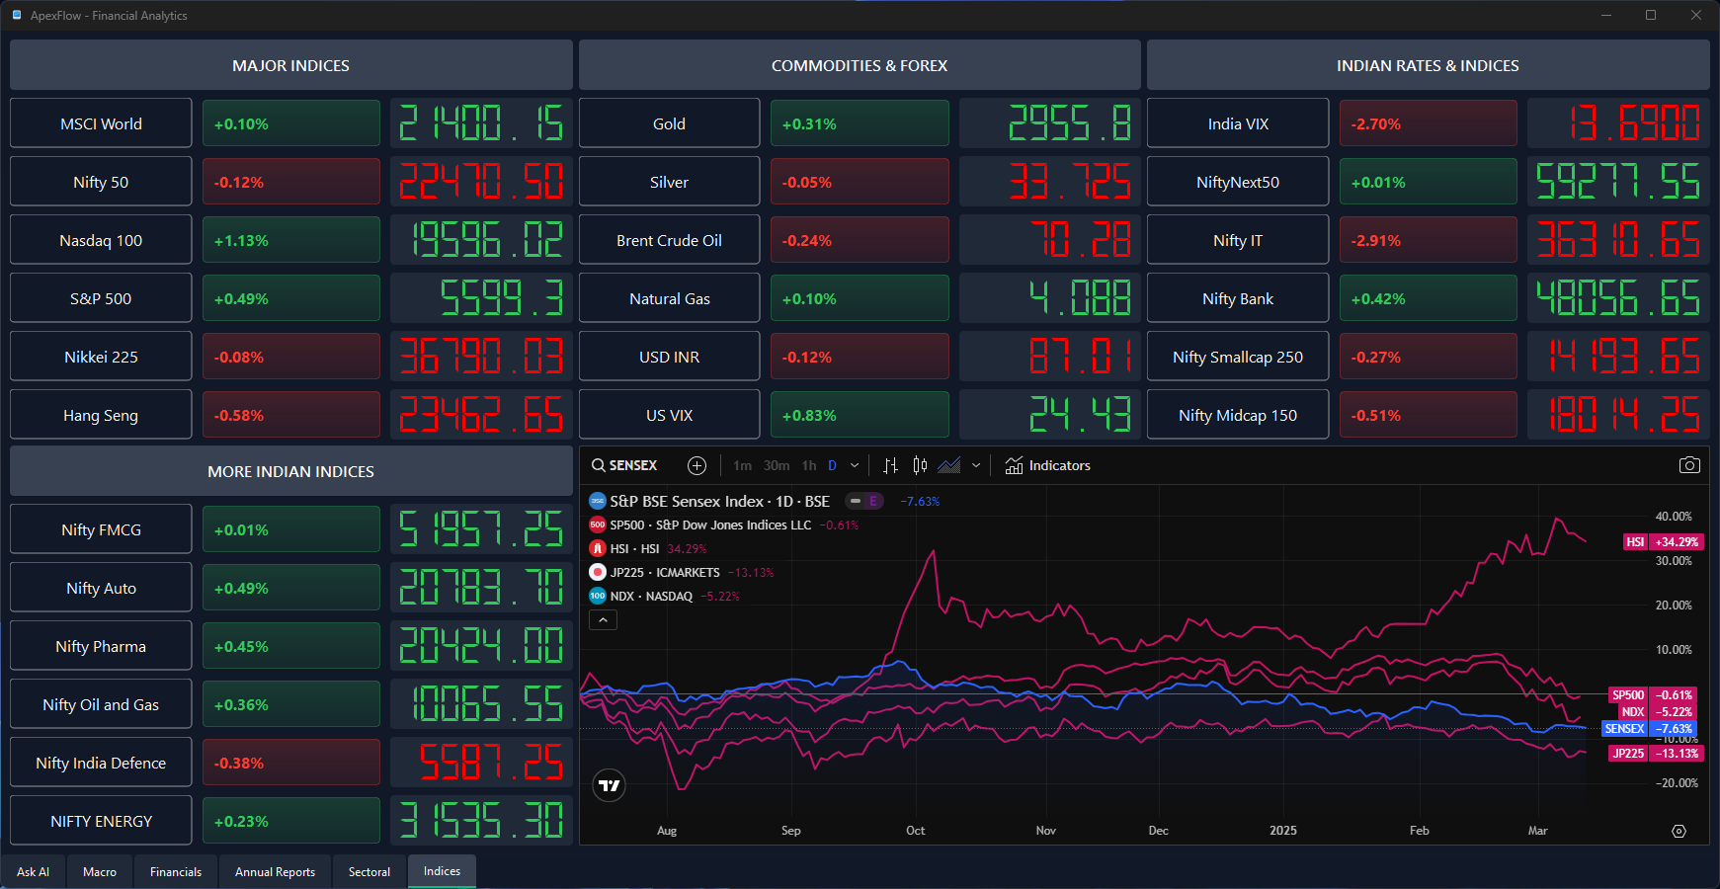1720x889 pixels.
Task: Click the Gold commodity button
Action: tap(669, 123)
